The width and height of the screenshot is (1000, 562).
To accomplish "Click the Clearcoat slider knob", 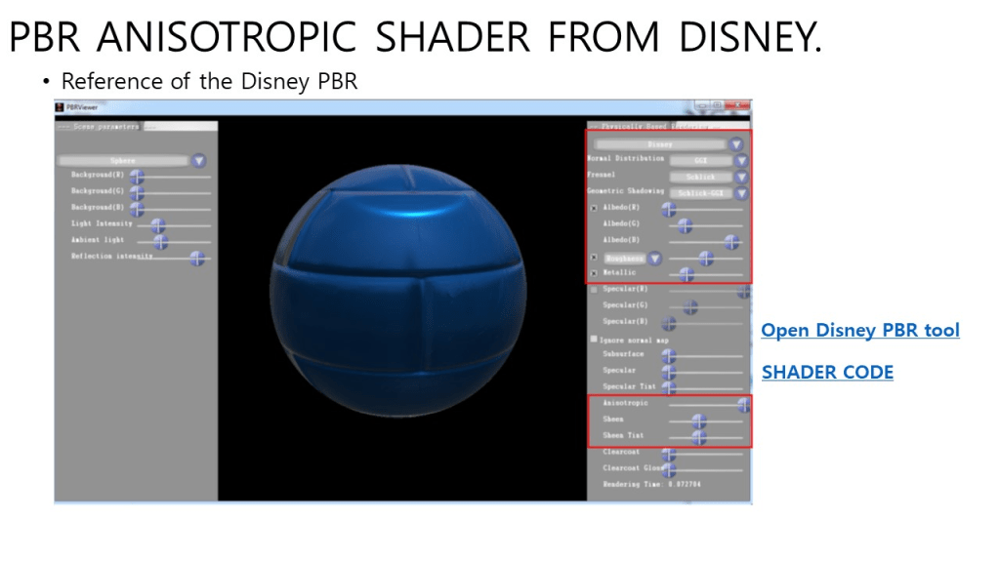I will pos(669,454).
